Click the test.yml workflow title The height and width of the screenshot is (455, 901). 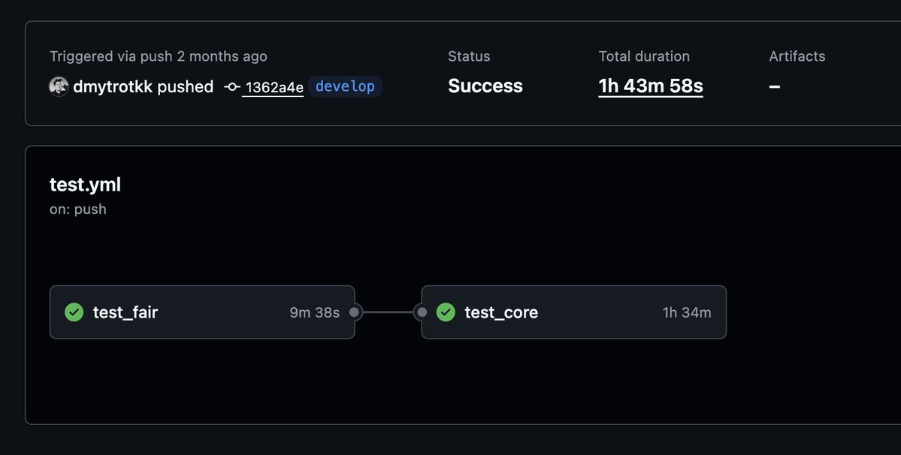[x=85, y=185]
